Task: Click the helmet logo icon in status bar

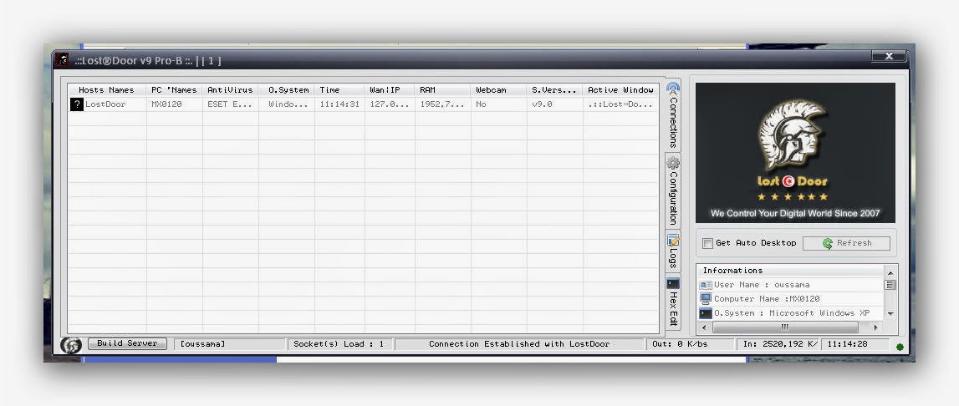Action: click(72, 345)
